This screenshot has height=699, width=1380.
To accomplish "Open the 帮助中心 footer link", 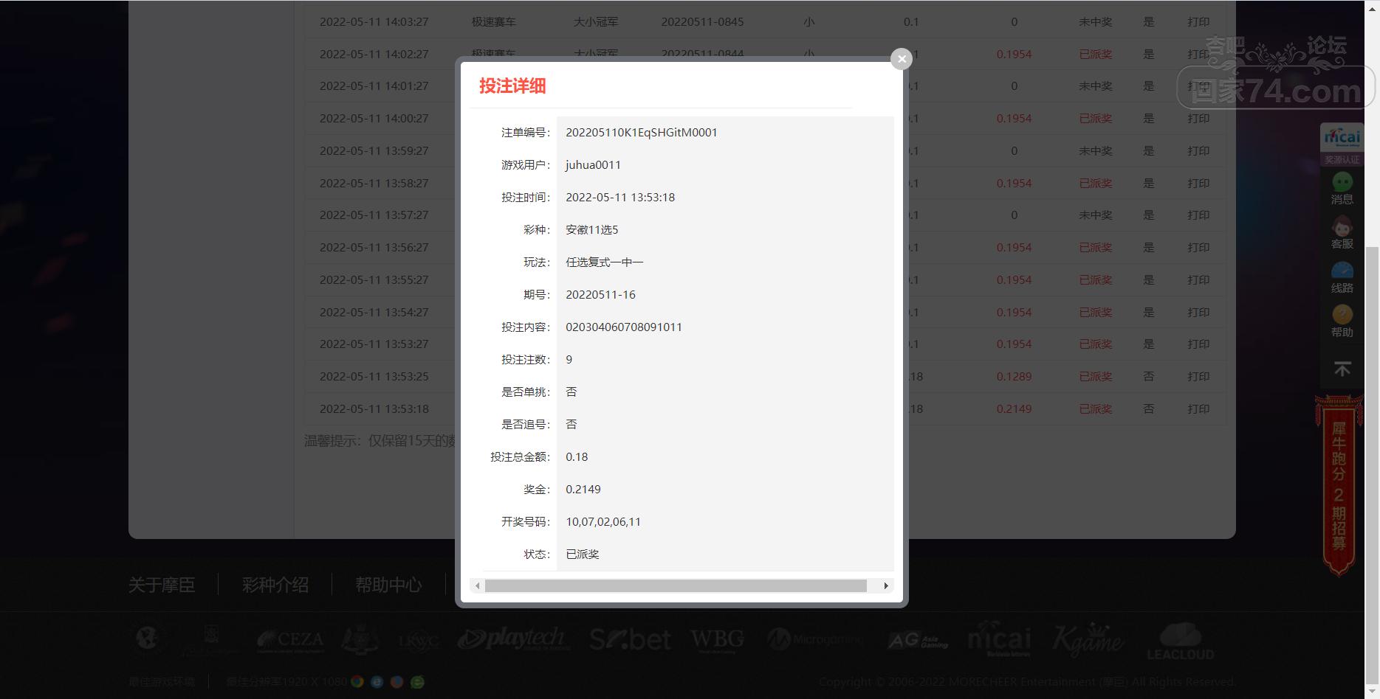I will point(388,585).
